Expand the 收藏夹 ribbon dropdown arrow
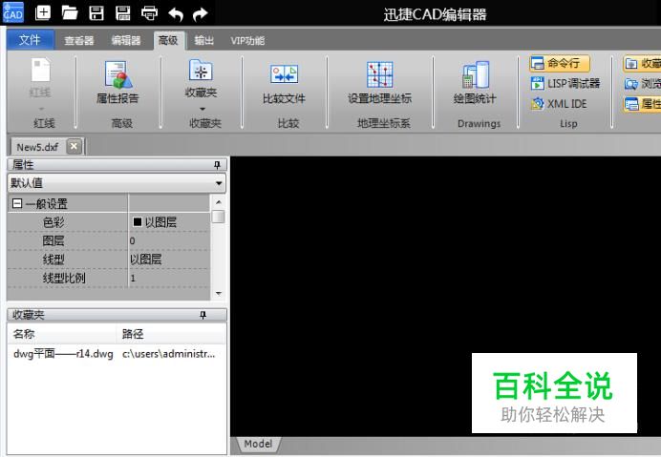 pyautogui.click(x=203, y=109)
